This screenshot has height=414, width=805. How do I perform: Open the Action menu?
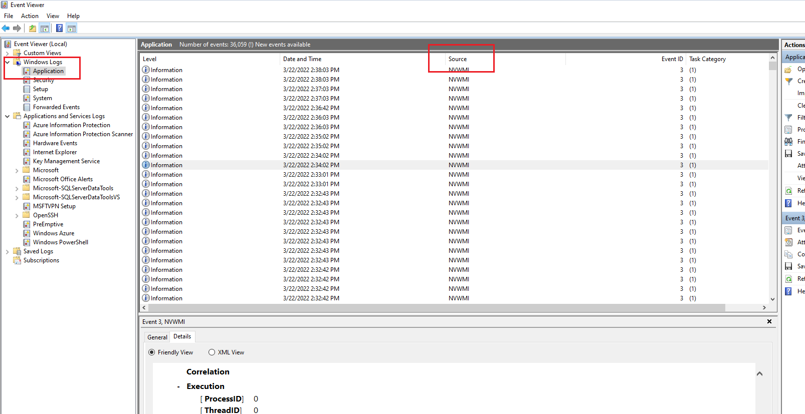pyautogui.click(x=30, y=16)
